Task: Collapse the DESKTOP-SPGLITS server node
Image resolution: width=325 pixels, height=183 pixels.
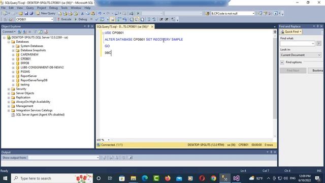Action: [4, 38]
